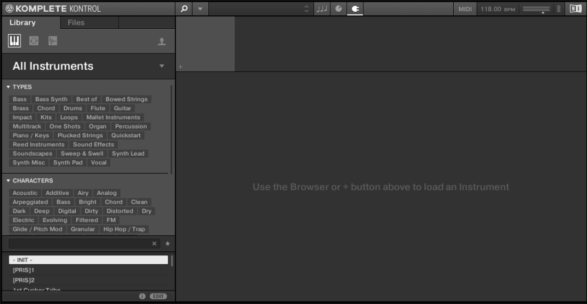
Task: Toggle the user content icon
Action: pos(162,41)
